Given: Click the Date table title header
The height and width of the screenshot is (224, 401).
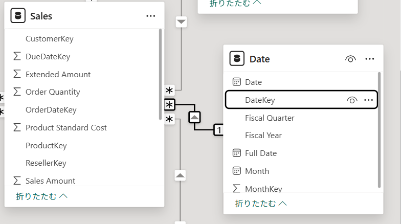Looking at the screenshot, I should (260, 59).
